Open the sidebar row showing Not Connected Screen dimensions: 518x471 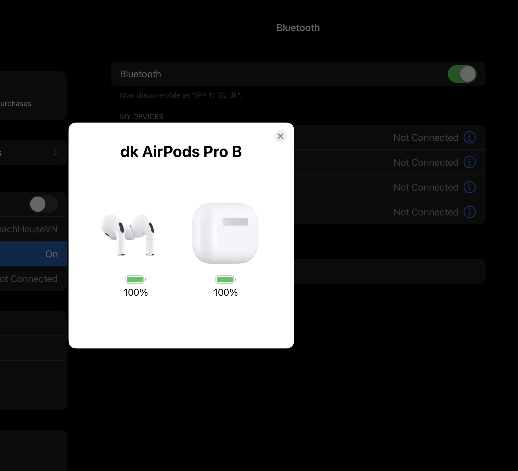click(x=33, y=279)
